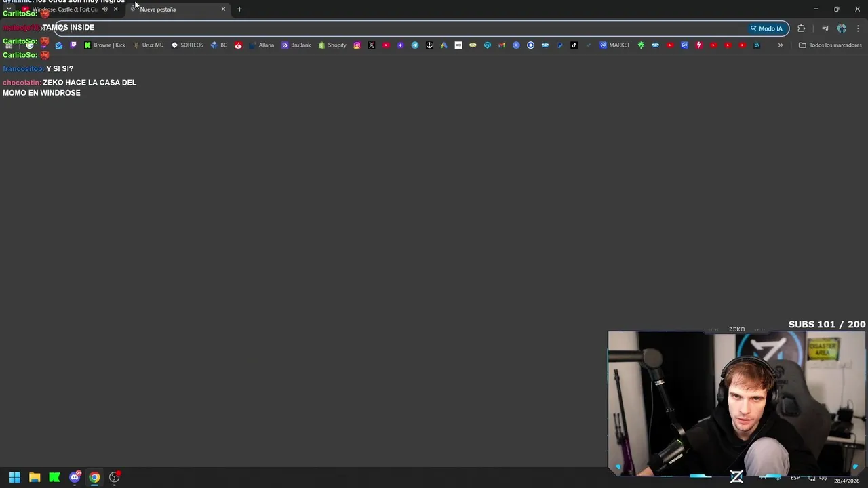Open the 28/4/2026 taskbar date
Screen dimensions: 868x488
coord(846,481)
